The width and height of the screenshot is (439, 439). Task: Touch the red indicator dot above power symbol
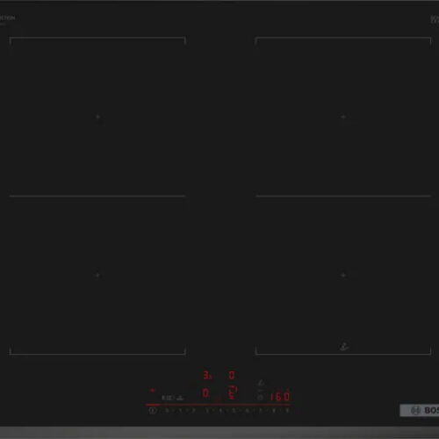click(152, 390)
